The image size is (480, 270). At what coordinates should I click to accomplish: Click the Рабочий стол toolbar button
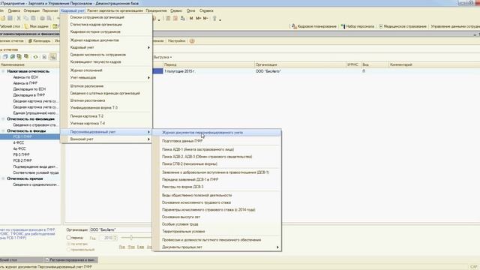(10, 27)
